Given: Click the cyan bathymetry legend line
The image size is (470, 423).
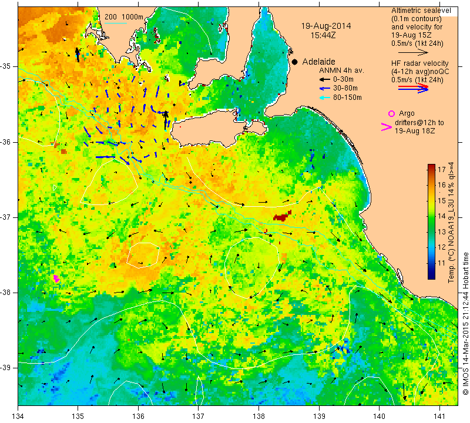Looking at the screenshot, I should 116,23.
